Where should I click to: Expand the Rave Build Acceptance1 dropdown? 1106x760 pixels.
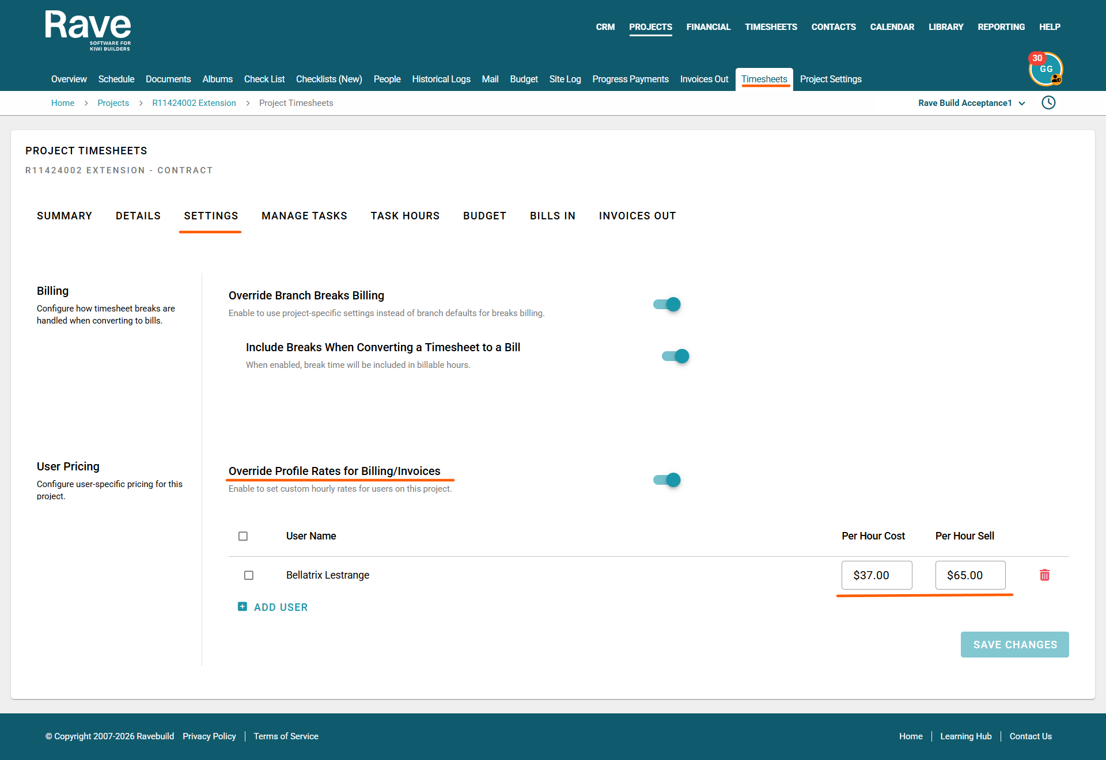[972, 103]
